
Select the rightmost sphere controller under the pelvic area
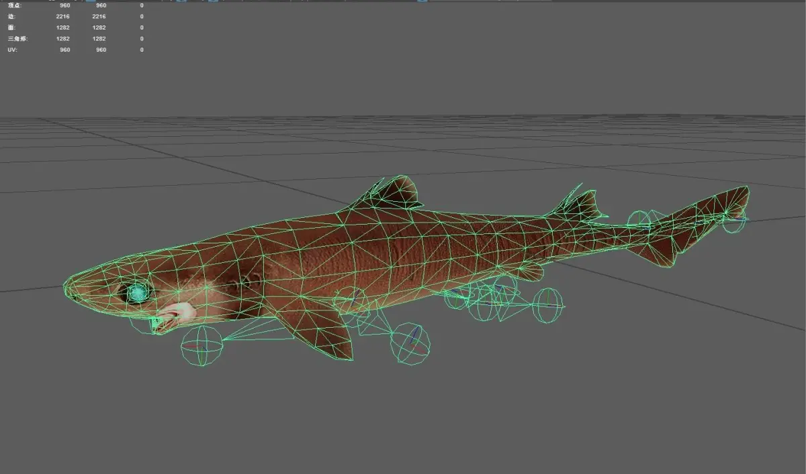click(x=548, y=305)
